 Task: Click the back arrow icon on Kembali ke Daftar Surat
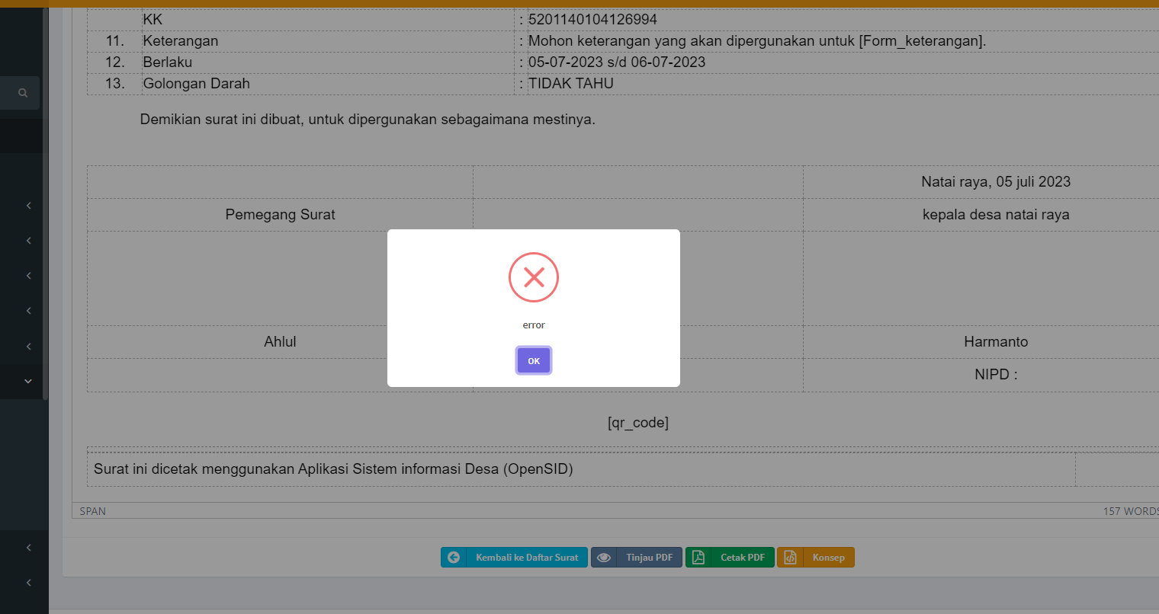454,557
